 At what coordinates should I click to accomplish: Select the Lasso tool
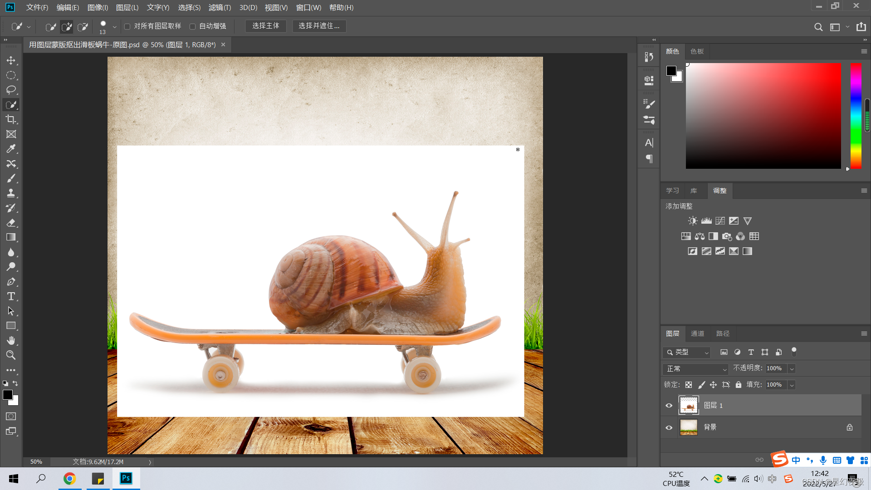pos(11,90)
